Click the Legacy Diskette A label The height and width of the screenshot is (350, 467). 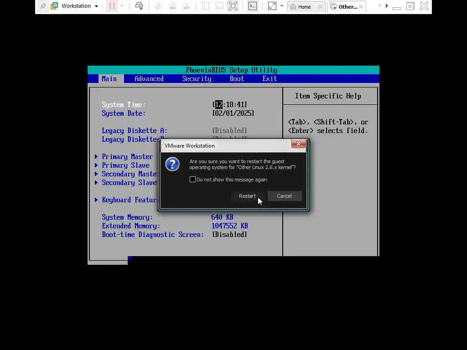point(135,131)
